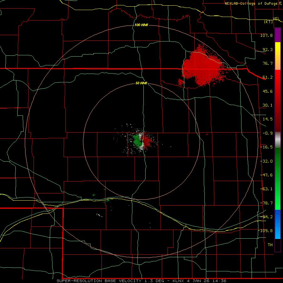Click the [KT] units label
The image size is (283, 283).
click(269, 22)
